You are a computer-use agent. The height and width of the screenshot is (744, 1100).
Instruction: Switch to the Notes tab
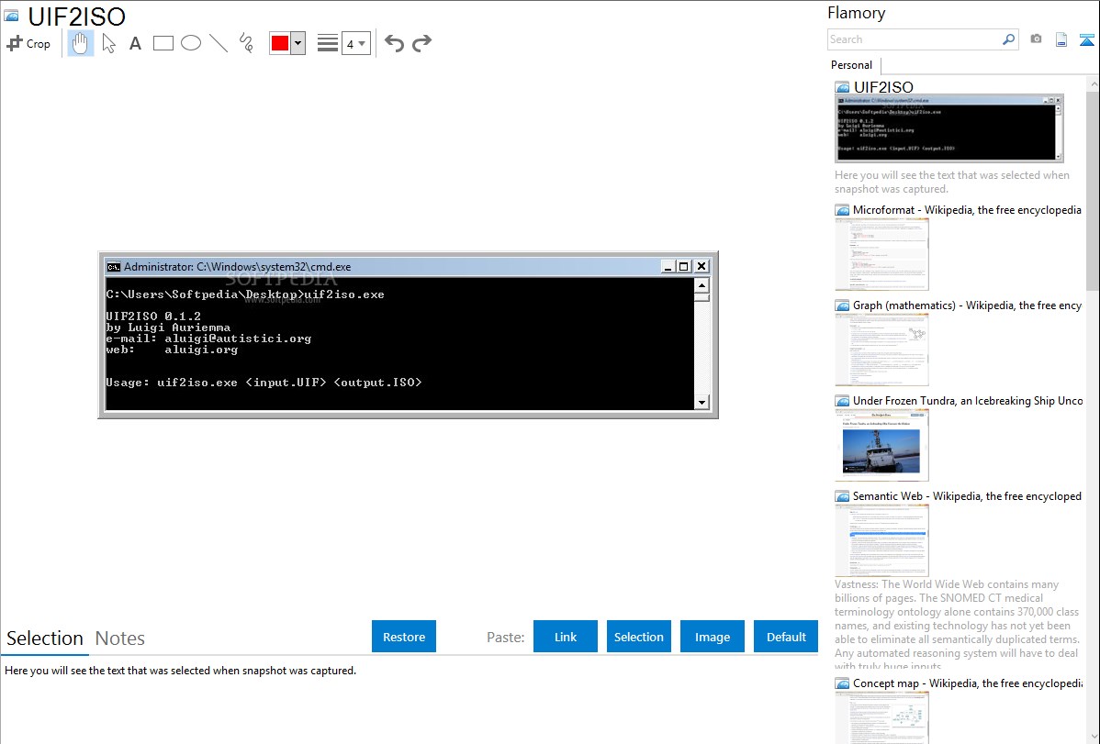(120, 639)
